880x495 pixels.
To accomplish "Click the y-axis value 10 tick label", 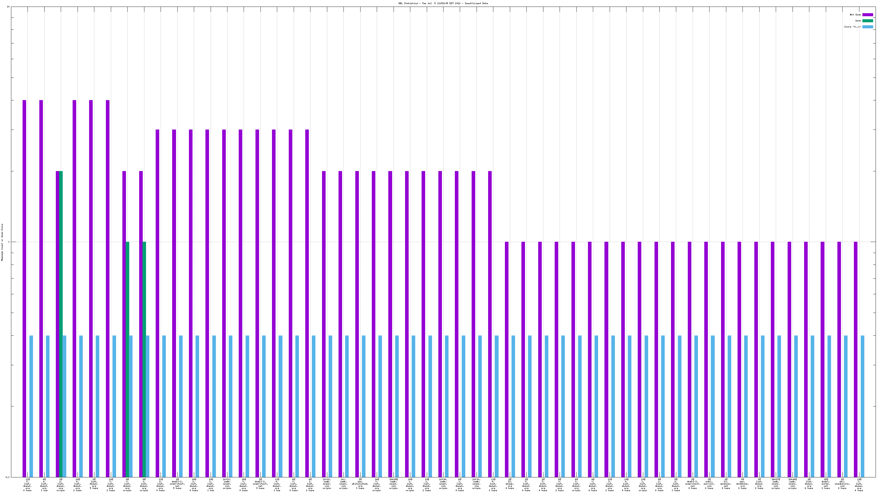I will click(8, 7).
